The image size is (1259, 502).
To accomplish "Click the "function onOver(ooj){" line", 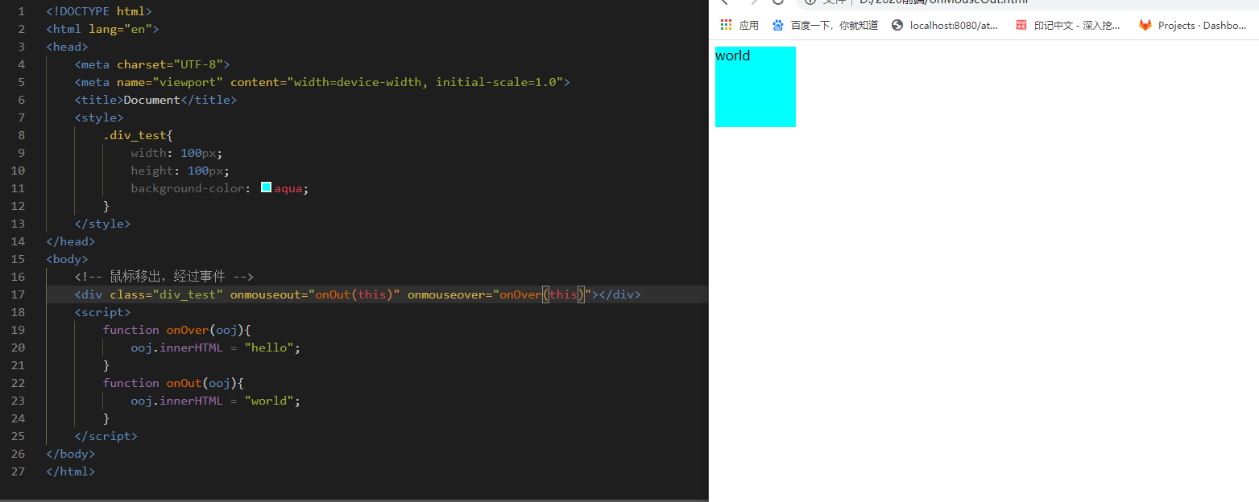I will click(177, 330).
